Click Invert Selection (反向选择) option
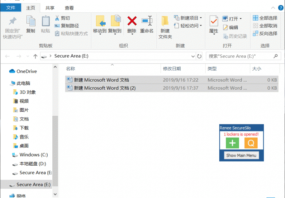 (265, 33)
